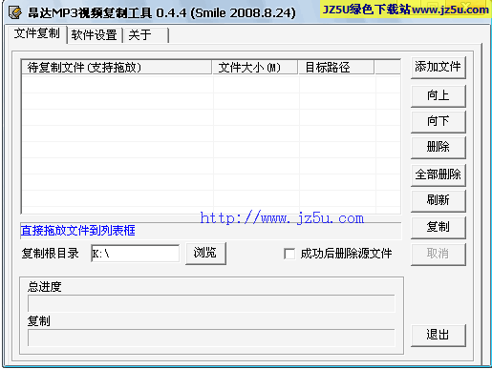Click the 复制根目录 path input field
This screenshot has height=369, width=492.
pos(136,254)
